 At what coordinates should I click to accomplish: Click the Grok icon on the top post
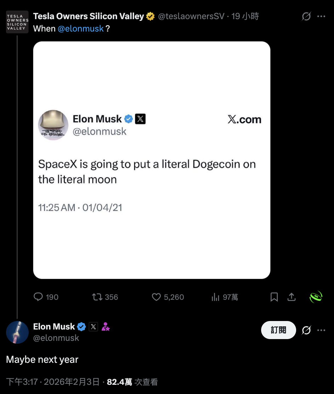(x=306, y=16)
